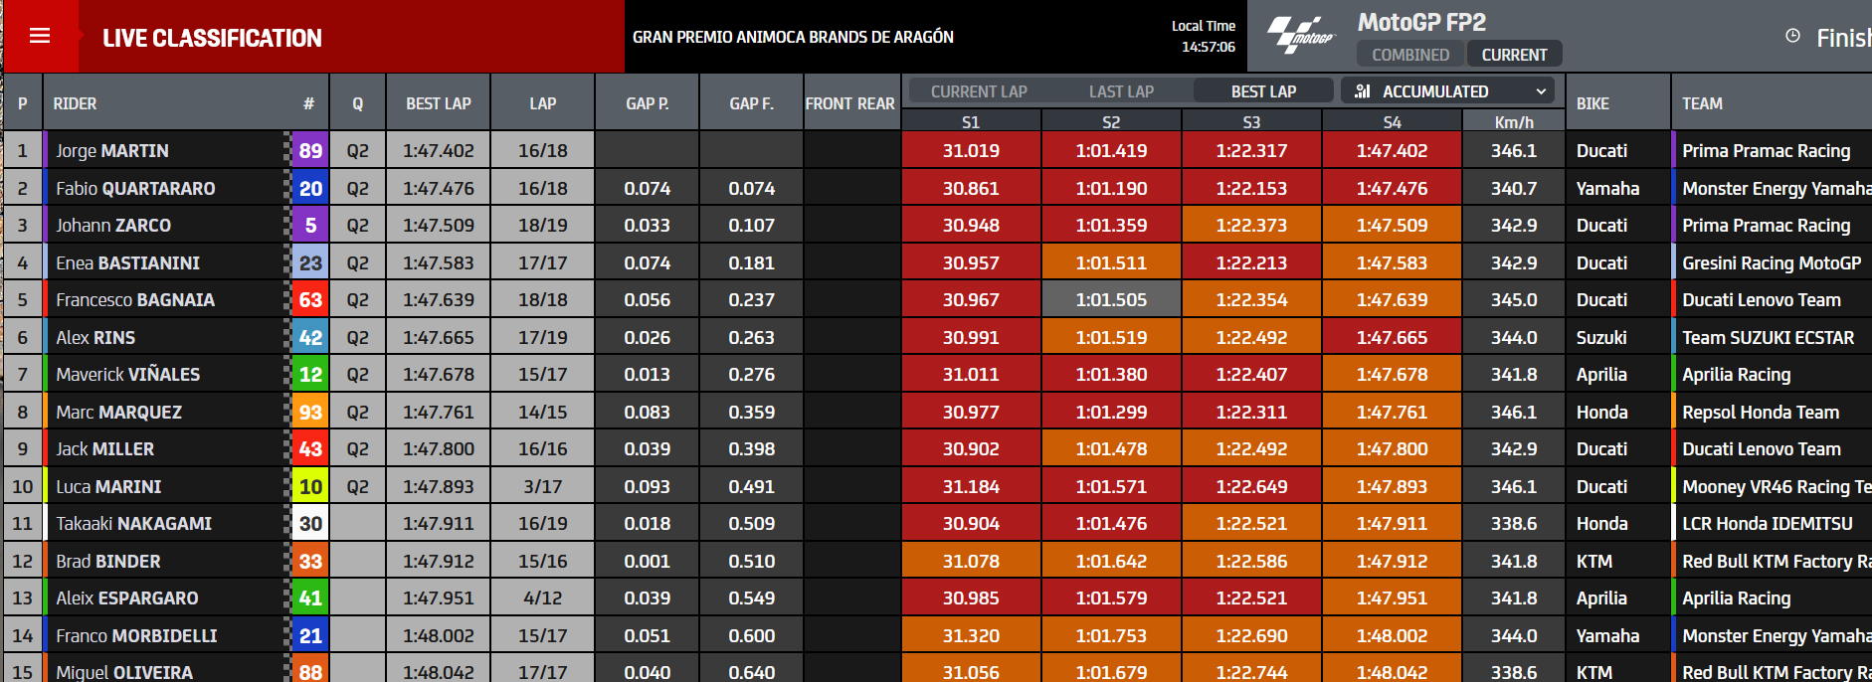This screenshot has width=1872, height=682.
Task: Click Jorge Martin's number 89 badge
Action: point(310,151)
